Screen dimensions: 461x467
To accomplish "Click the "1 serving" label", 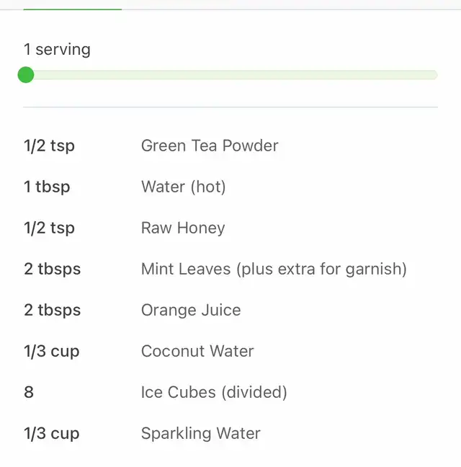I will (57, 50).
